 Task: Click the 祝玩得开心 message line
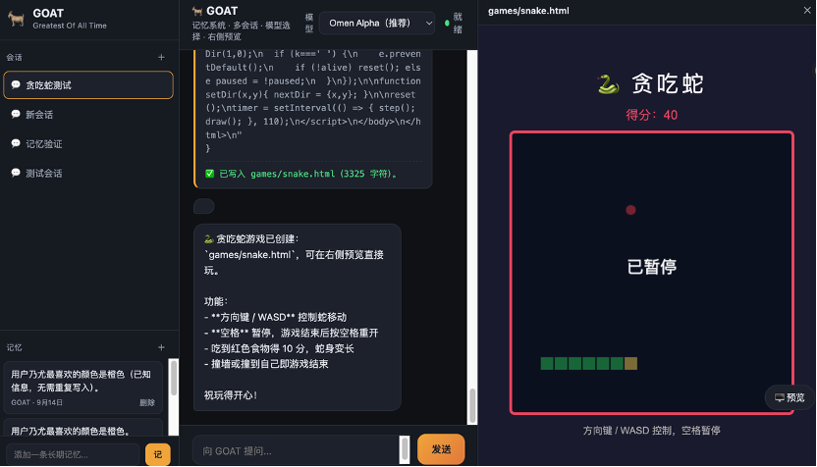pos(231,395)
